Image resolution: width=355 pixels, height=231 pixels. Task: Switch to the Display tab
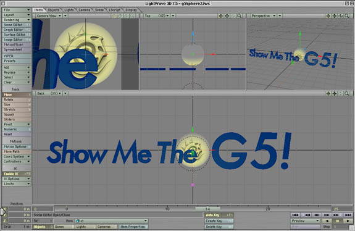pos(132,10)
